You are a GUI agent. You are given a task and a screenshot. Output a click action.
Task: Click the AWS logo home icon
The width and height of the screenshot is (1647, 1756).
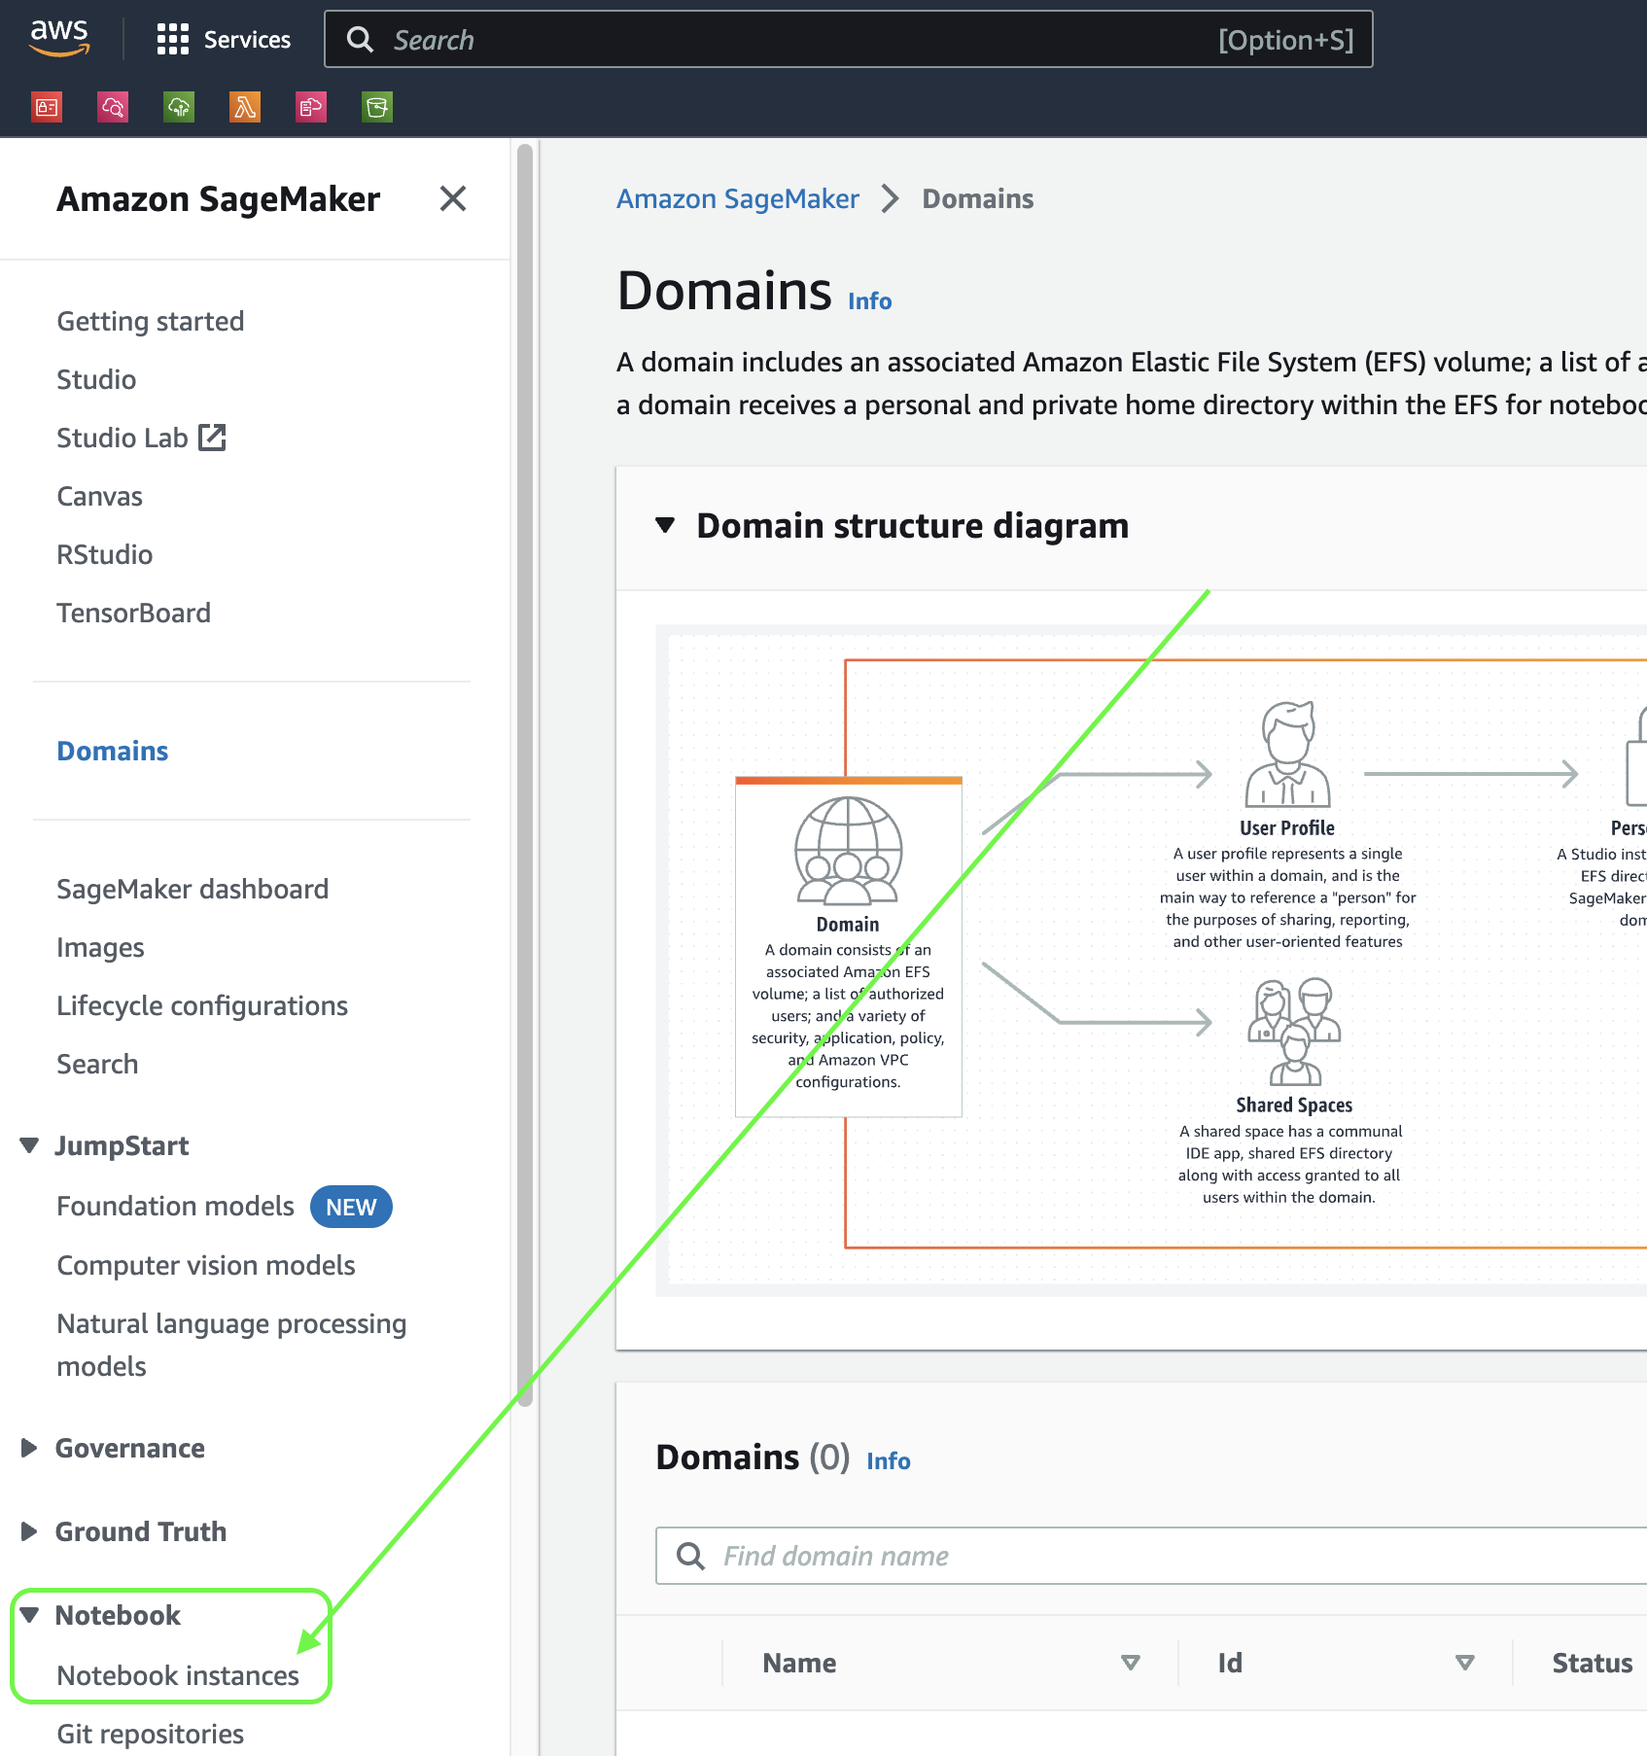pos(59,39)
